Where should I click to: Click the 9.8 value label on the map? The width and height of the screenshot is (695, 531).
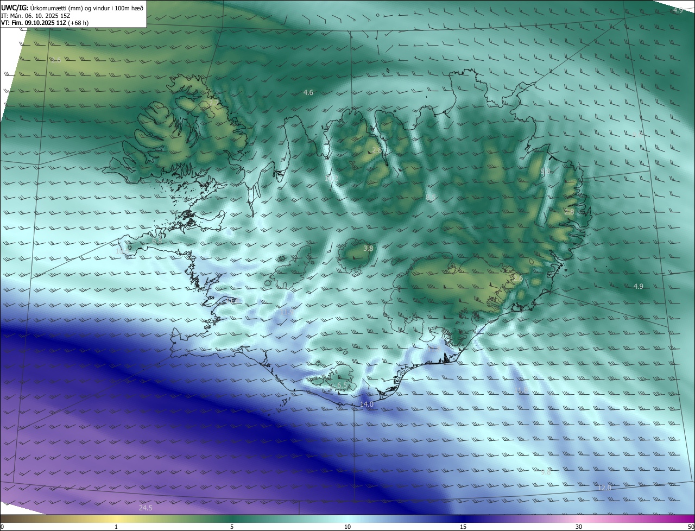pos(546,472)
